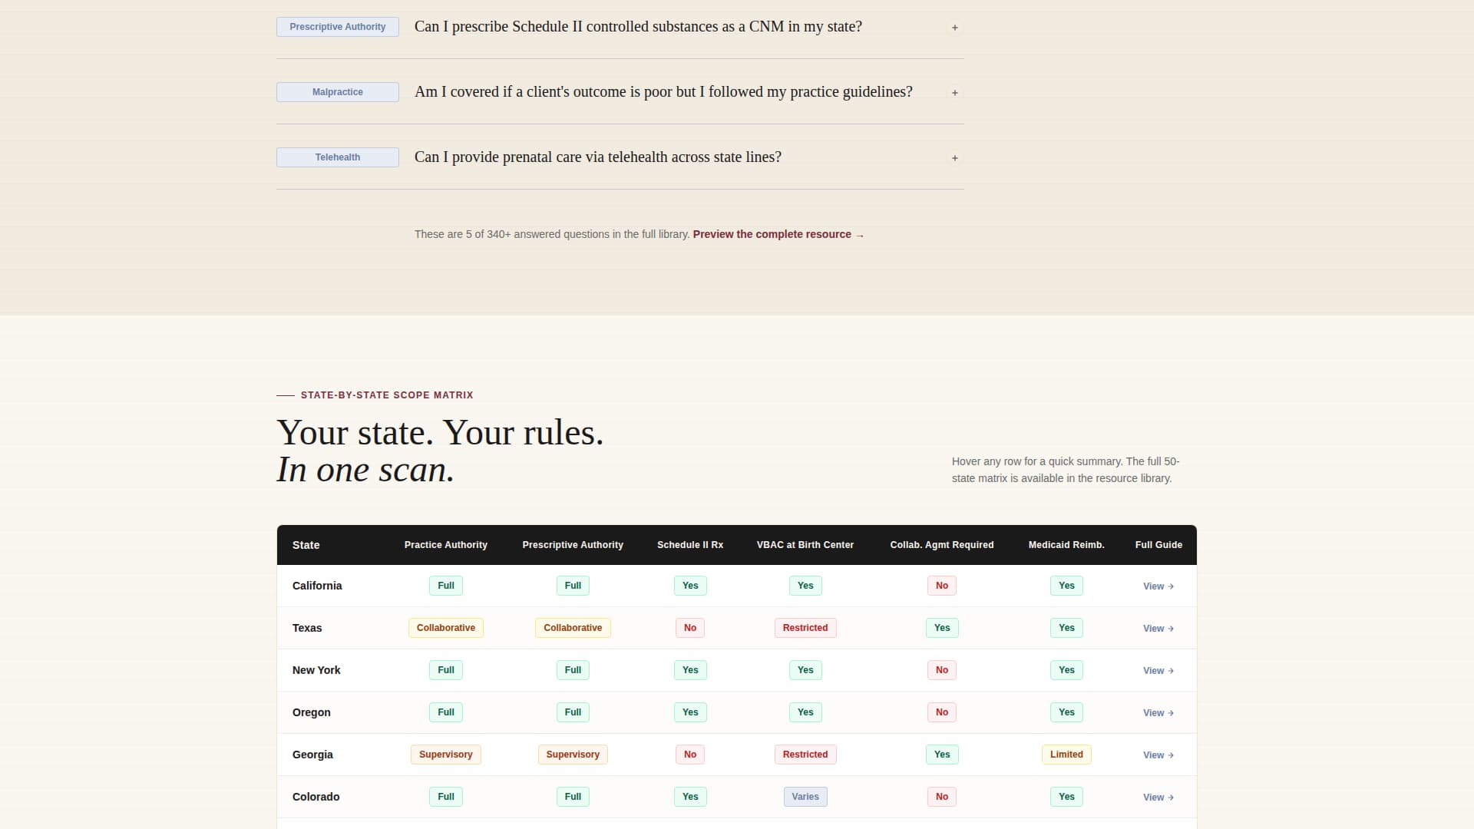Click Oregon Schedule II Rx 'Yes' badge

pos(690,712)
